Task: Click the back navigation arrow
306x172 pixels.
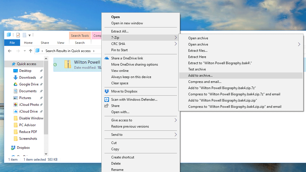Action: point(9,51)
